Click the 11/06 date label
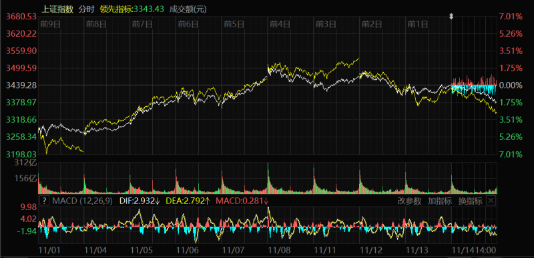 (188, 251)
